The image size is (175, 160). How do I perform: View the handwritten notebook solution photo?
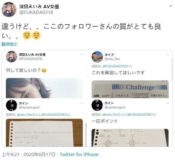point(44,133)
